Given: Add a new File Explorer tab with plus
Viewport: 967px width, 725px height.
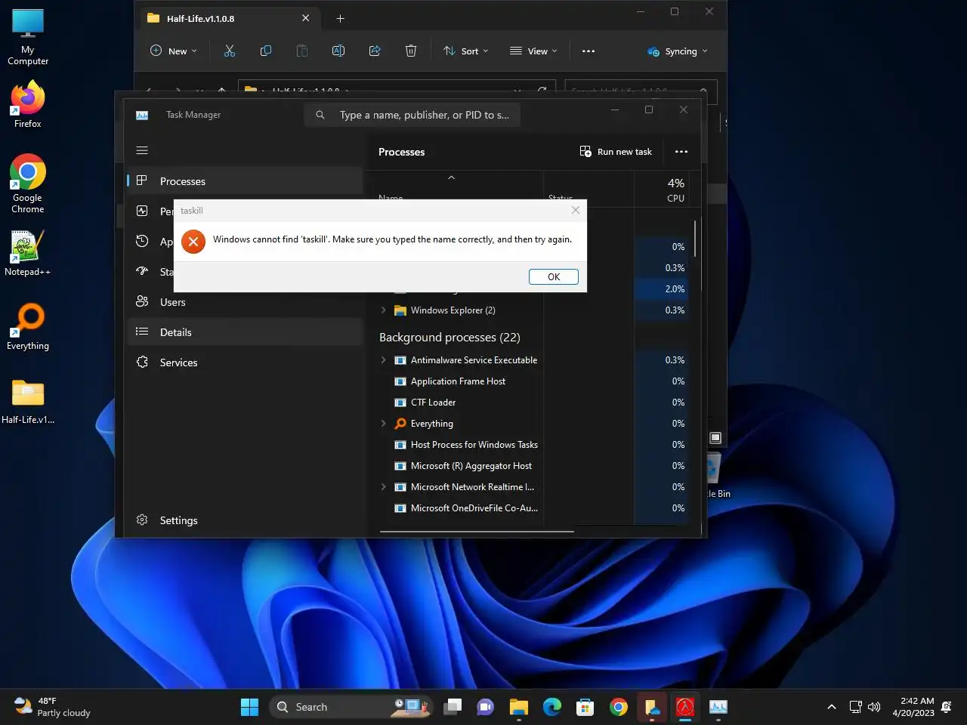Looking at the screenshot, I should click(x=340, y=18).
